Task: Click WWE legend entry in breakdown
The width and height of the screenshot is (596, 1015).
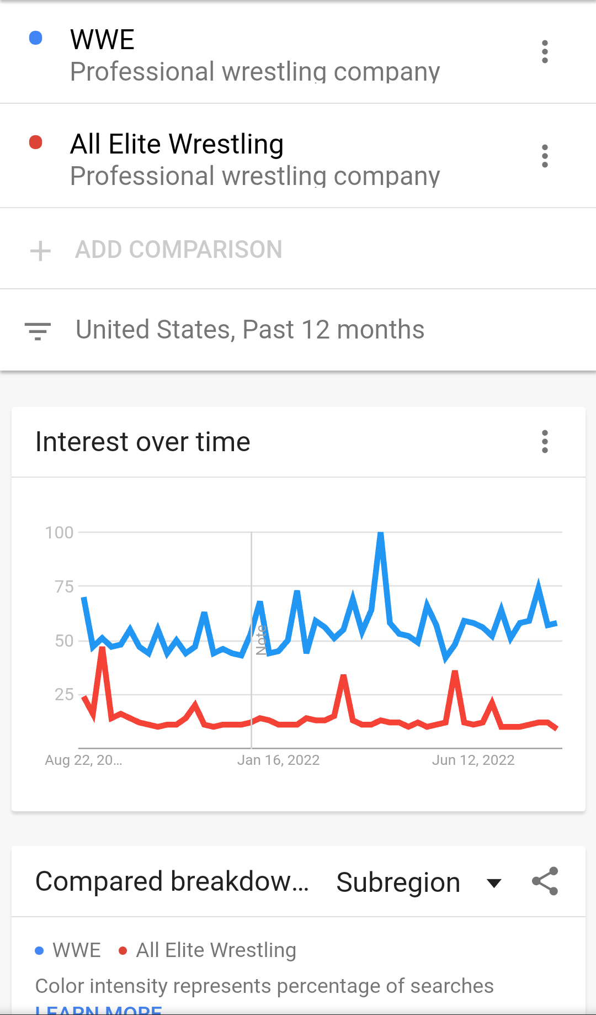Action: point(68,950)
